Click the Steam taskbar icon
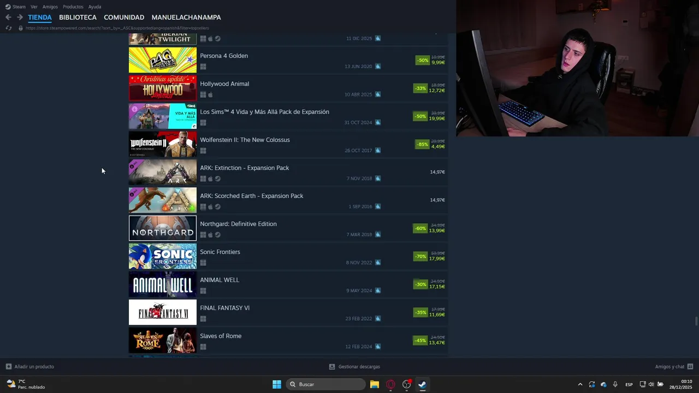The image size is (699, 393). click(422, 384)
